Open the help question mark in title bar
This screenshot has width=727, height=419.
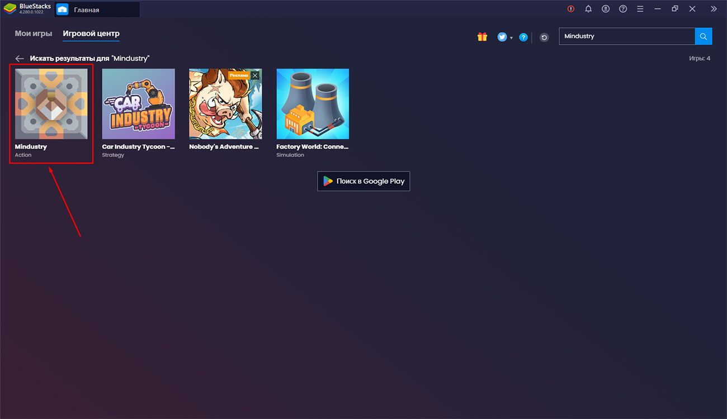(623, 9)
